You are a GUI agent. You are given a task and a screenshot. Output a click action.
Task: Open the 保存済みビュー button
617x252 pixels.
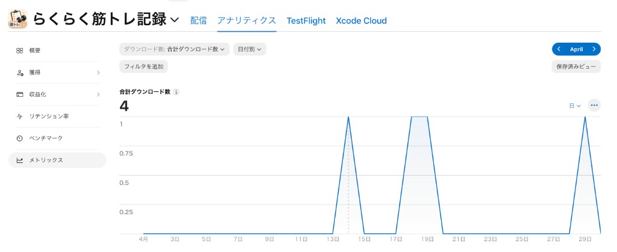(576, 66)
